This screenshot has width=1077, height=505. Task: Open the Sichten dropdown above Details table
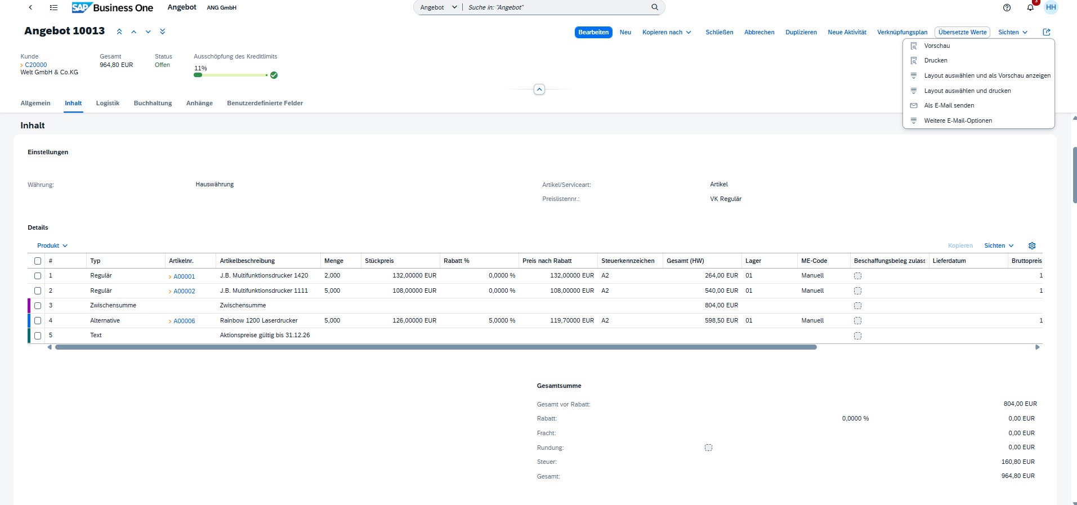click(x=999, y=245)
